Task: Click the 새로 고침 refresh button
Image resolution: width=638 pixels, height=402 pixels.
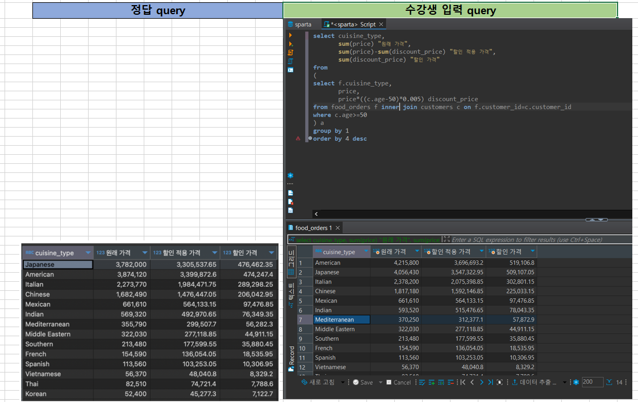Action: 318,382
